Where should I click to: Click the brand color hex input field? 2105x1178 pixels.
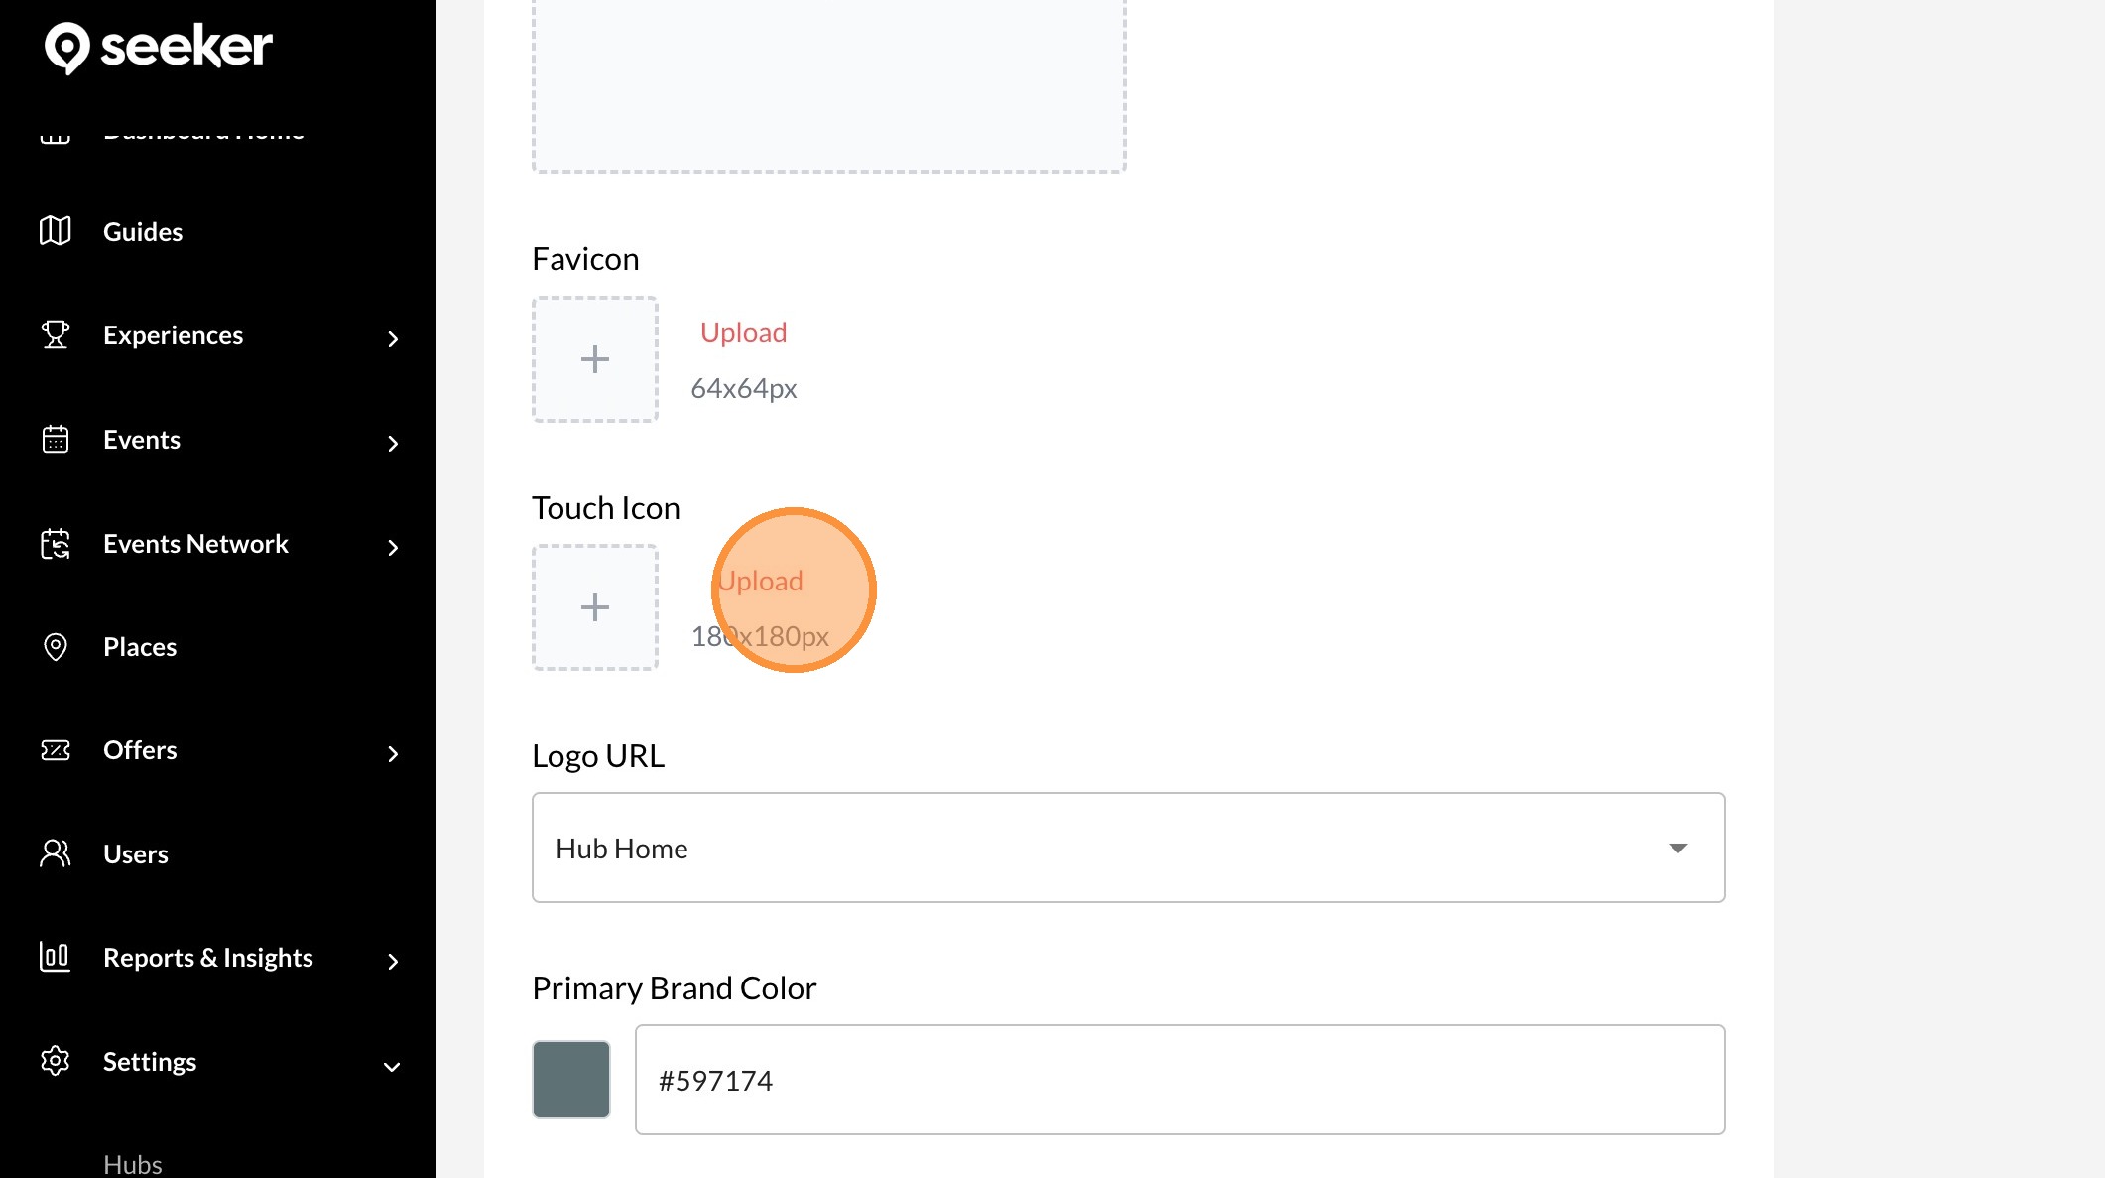click(x=1179, y=1080)
